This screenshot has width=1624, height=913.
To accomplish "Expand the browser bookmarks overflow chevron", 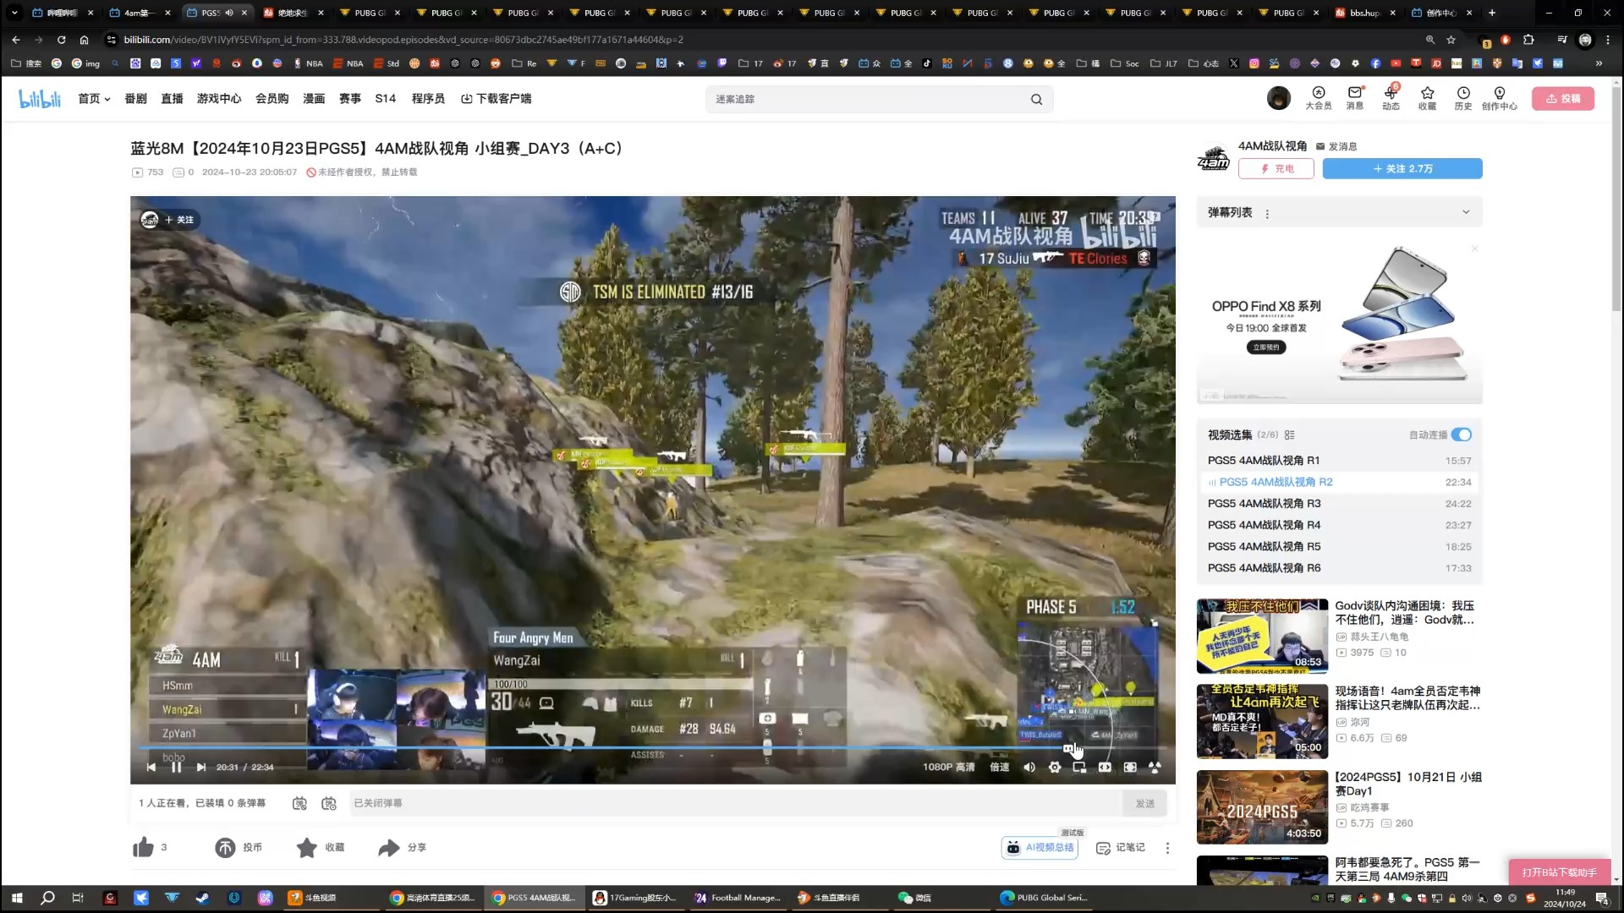I will click(1598, 63).
